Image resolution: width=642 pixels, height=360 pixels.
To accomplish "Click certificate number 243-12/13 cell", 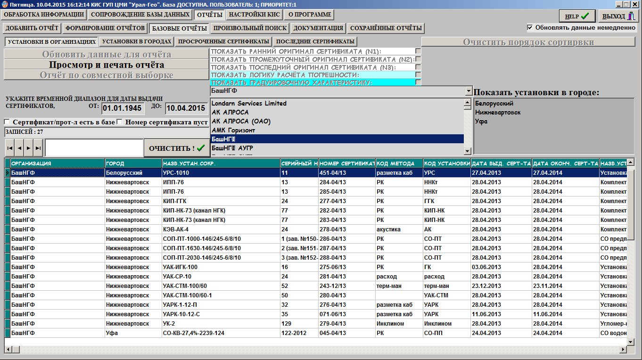I will click(347, 286).
